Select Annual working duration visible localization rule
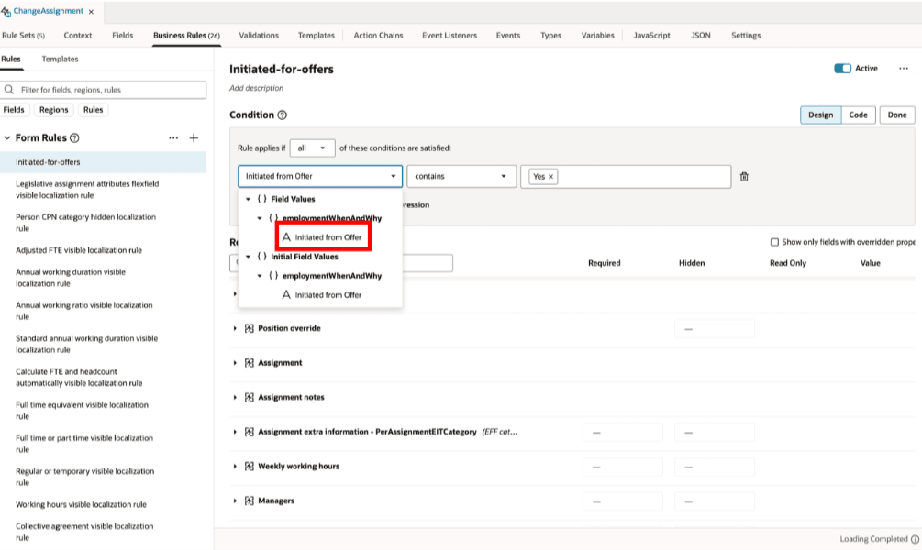The width and height of the screenshot is (922, 550). pos(71,278)
